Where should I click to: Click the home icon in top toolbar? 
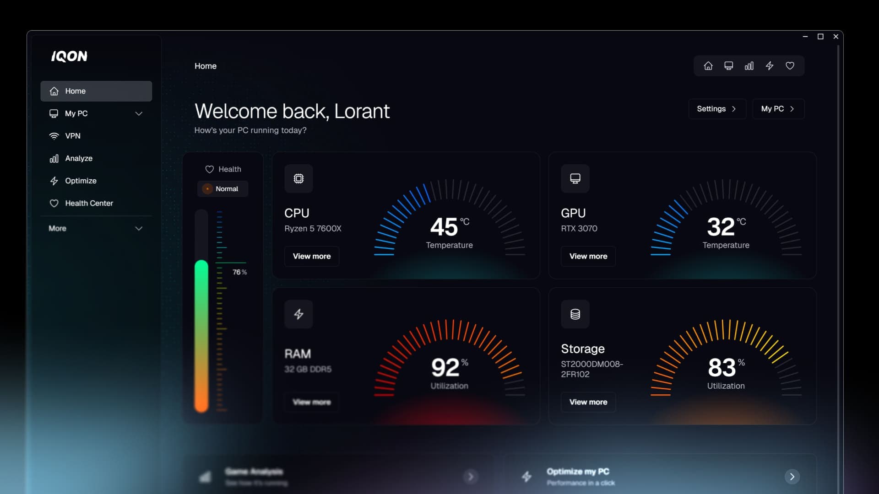(x=708, y=66)
